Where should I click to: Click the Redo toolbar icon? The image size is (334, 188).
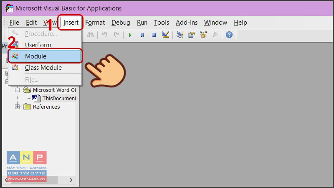(116, 35)
